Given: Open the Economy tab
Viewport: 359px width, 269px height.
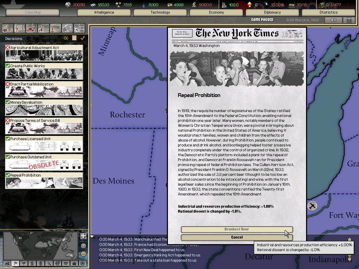Looking at the screenshot, I should 216,12.
